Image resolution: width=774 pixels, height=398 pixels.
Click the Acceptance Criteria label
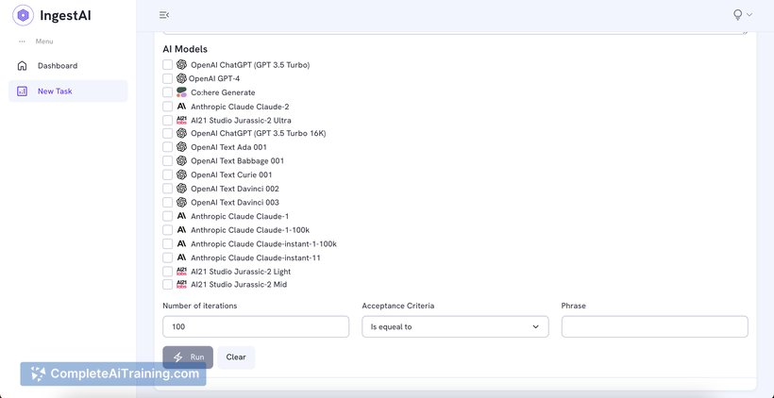(398, 306)
